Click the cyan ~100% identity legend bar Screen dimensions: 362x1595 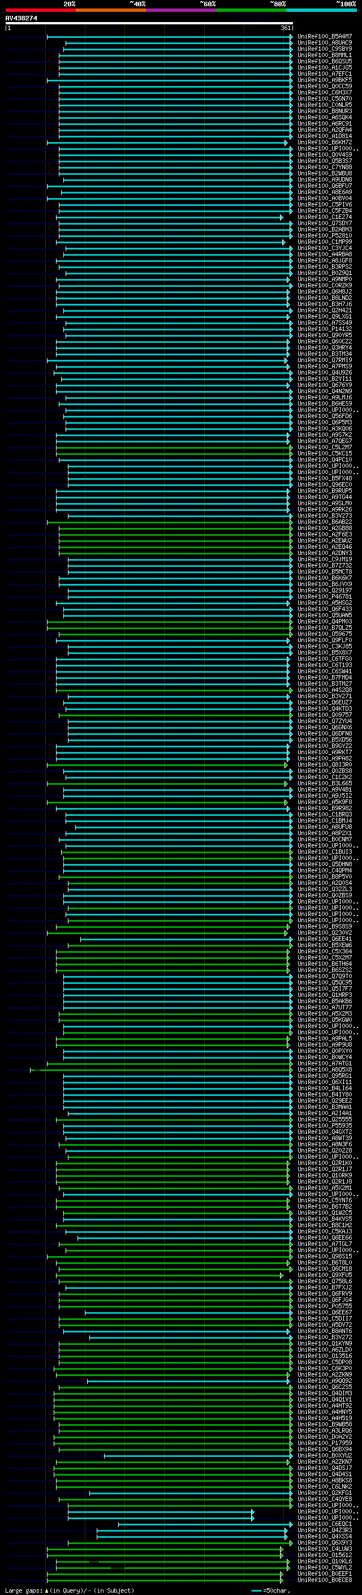(322, 10)
